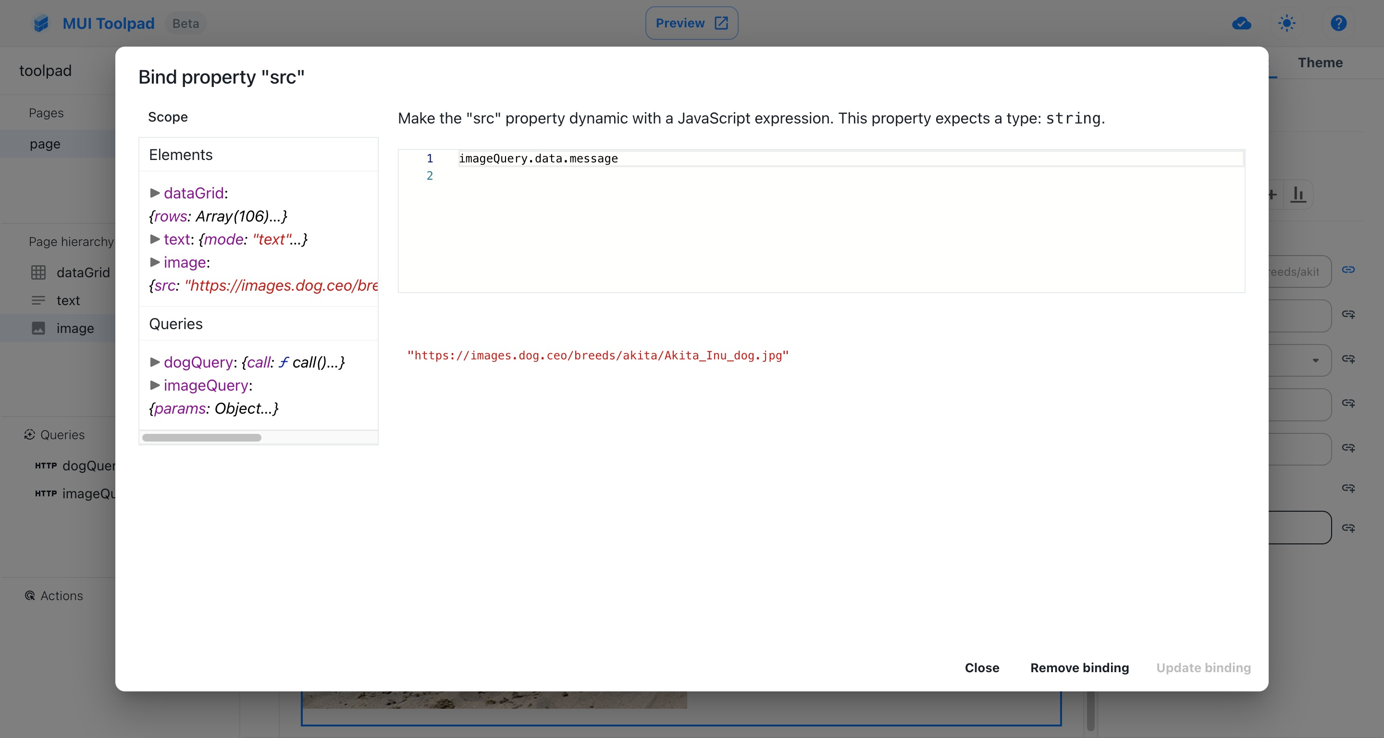Click the Queries refresh icon in sidebar
Viewport: 1384px width, 738px height.
click(30, 434)
